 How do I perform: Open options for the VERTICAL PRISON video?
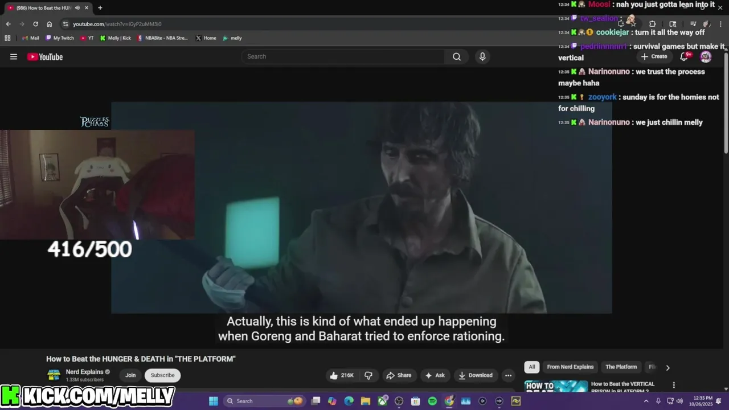[674, 386]
